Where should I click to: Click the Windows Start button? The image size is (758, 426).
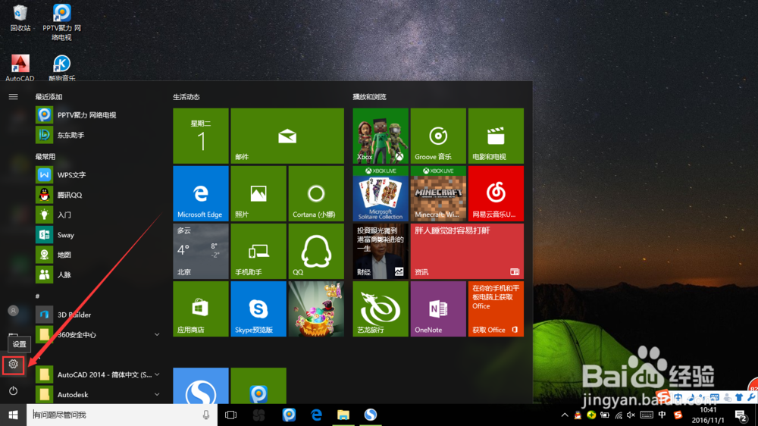[x=13, y=415]
